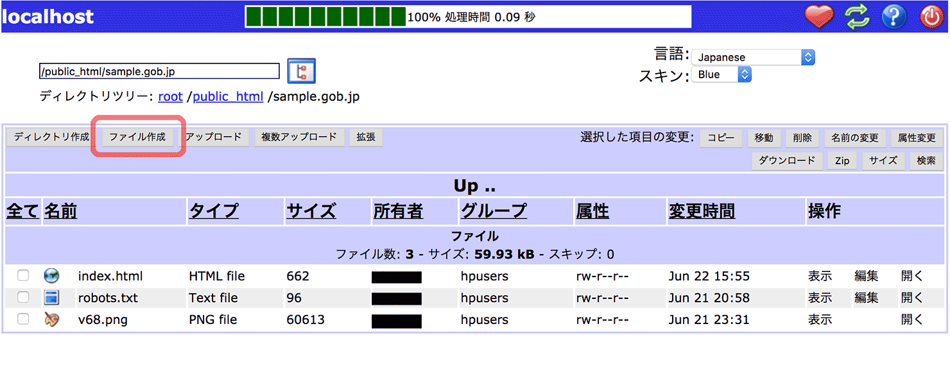Sort by サイズ column header
This screenshot has height=376, width=950.
pos(311,211)
